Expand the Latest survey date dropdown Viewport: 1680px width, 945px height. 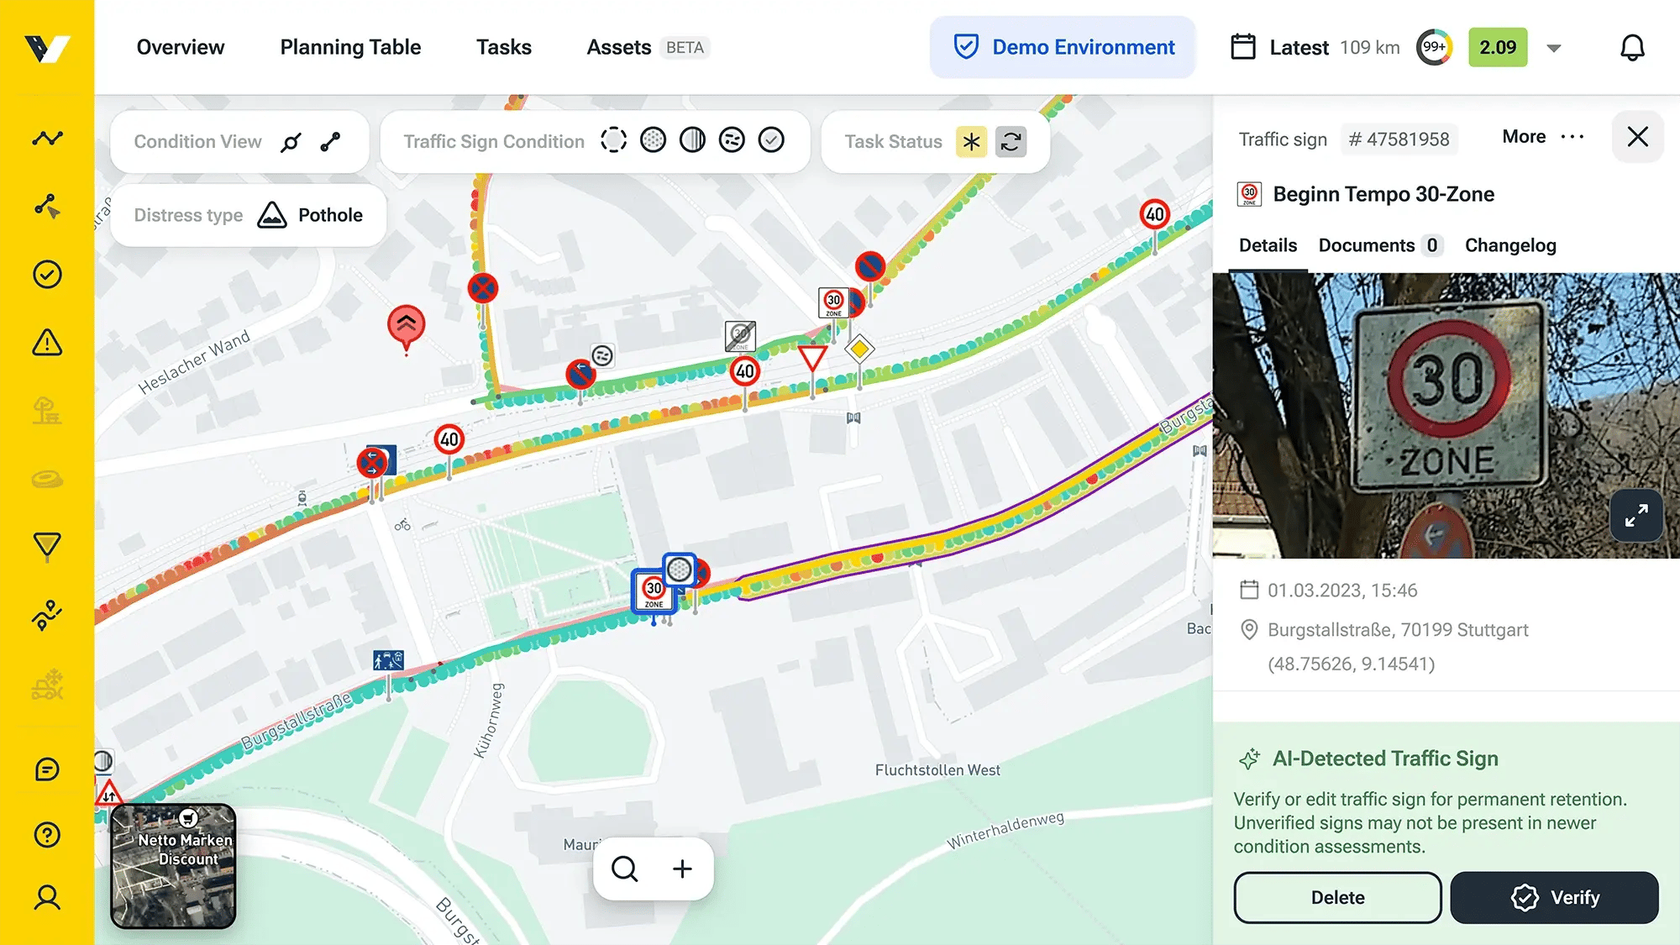tap(1554, 46)
